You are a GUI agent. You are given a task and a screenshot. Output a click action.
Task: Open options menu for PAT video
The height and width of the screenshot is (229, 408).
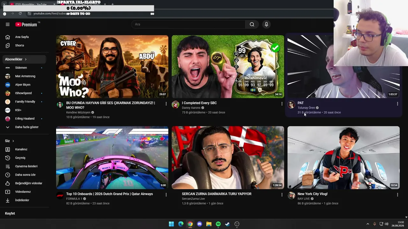point(397,104)
